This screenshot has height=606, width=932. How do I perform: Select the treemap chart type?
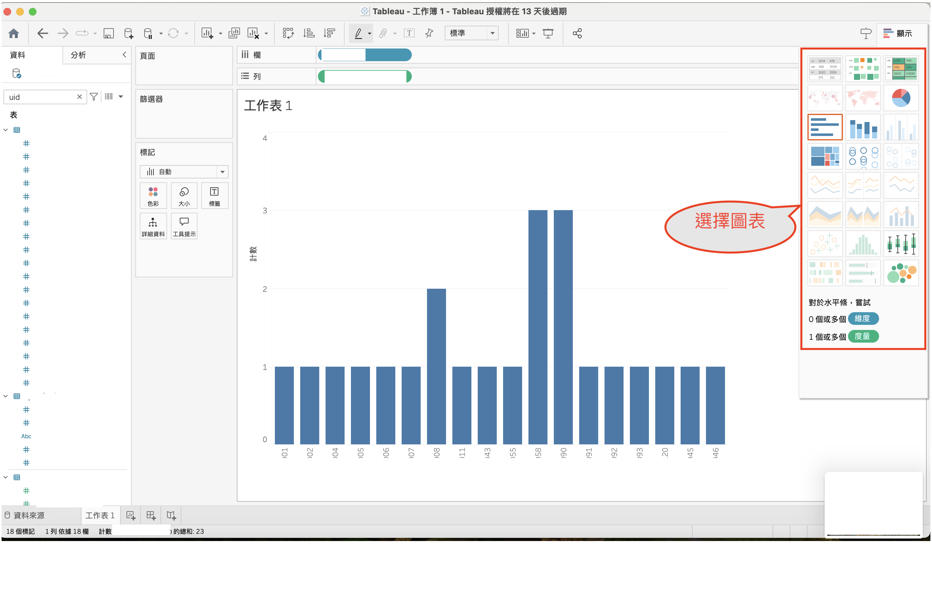[x=825, y=156]
